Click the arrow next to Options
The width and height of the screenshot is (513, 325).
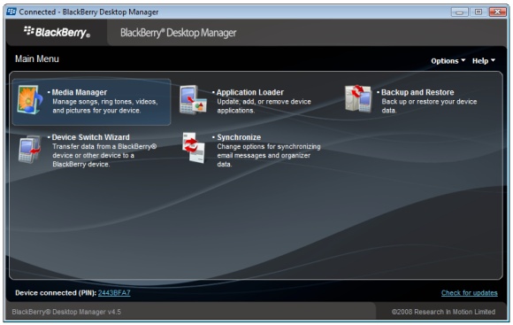463,60
